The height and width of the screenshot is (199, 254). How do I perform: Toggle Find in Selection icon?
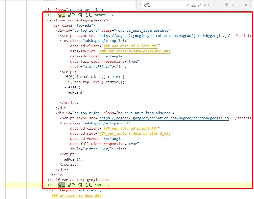coord(240,5)
